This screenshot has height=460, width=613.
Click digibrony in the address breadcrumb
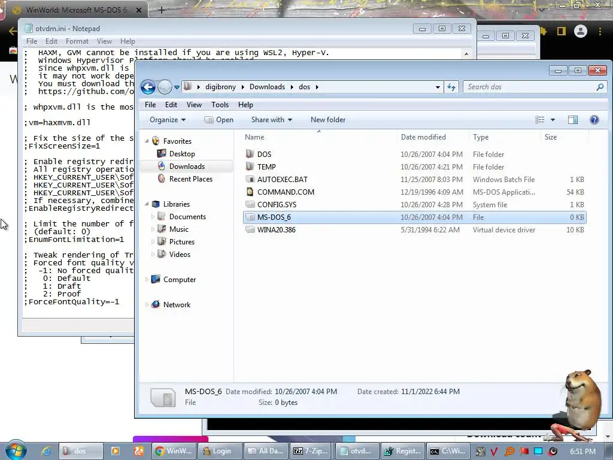pyautogui.click(x=220, y=87)
